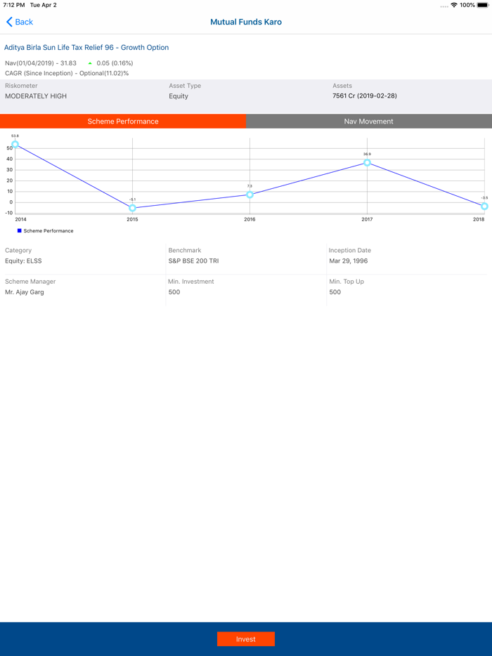
Task: Select the 2015 data point (-5.1)
Action: (x=132, y=208)
